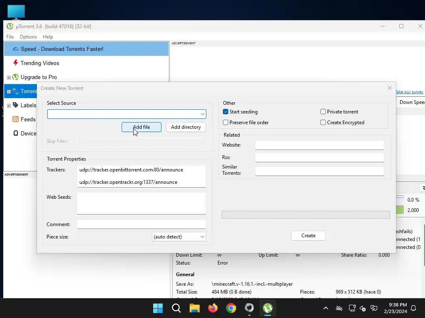Launch Google Chrome from taskbar
The height and width of the screenshot is (318, 425).
click(x=231, y=308)
